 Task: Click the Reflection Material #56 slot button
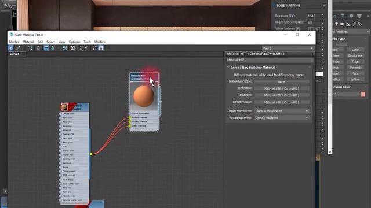click(282, 88)
